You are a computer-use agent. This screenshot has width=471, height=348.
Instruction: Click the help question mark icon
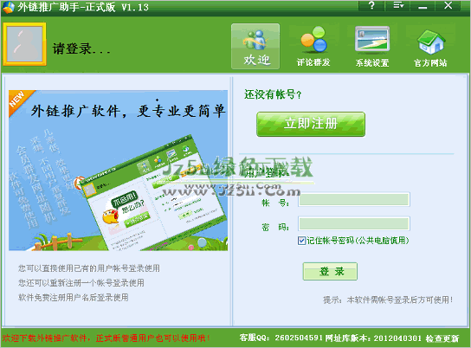(x=371, y=5)
